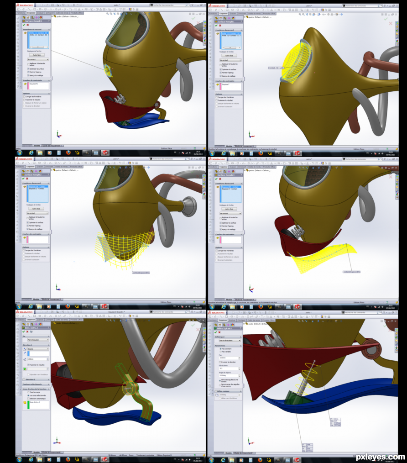Click Autre face in the red-jaw surface window
Screen dimensions: 407x463
230,209
